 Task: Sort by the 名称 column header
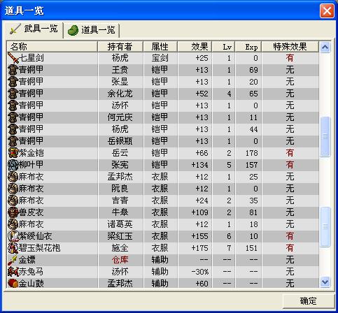[52, 47]
